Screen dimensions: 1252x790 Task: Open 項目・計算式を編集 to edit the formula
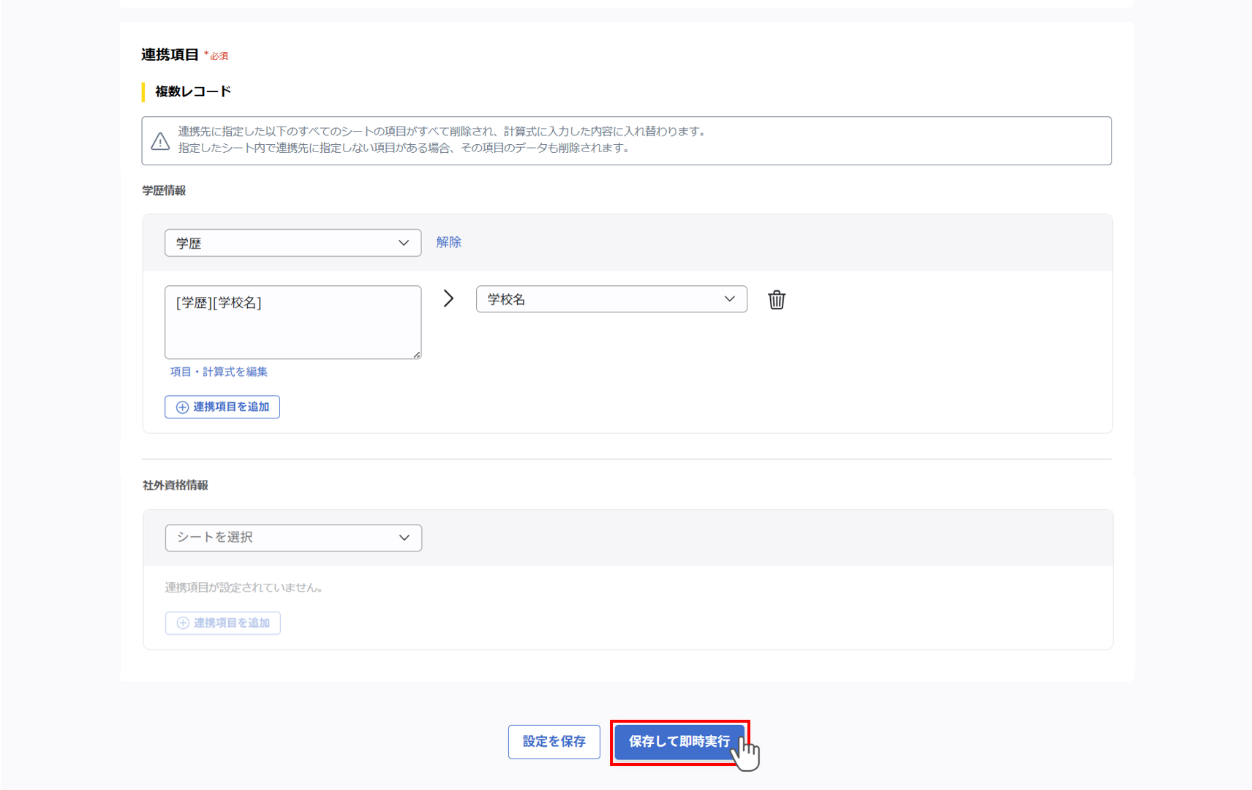[x=218, y=372]
